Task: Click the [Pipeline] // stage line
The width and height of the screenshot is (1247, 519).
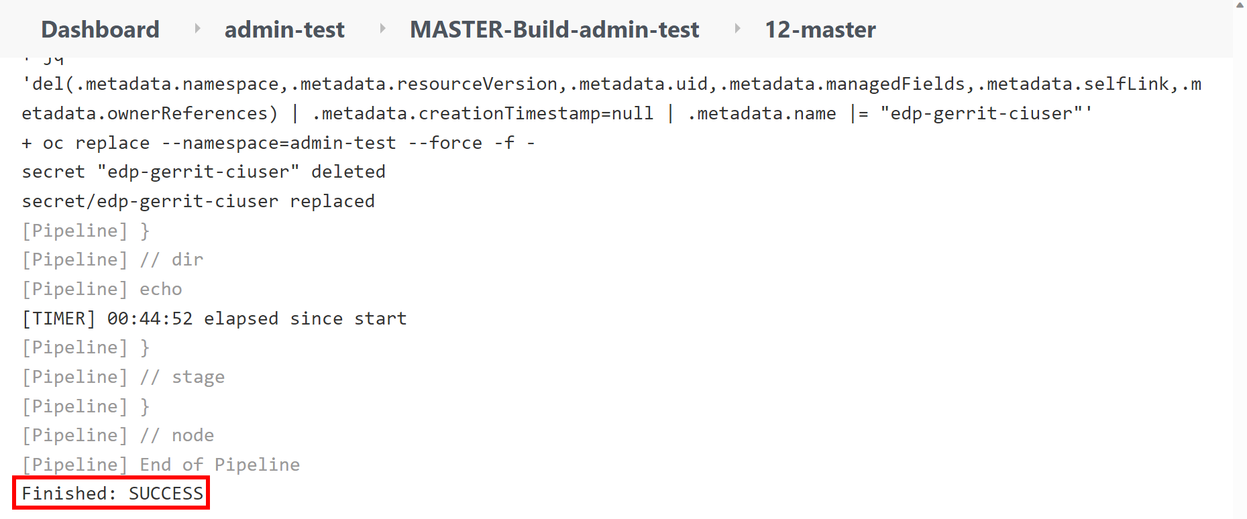Action: pyautogui.click(x=123, y=377)
